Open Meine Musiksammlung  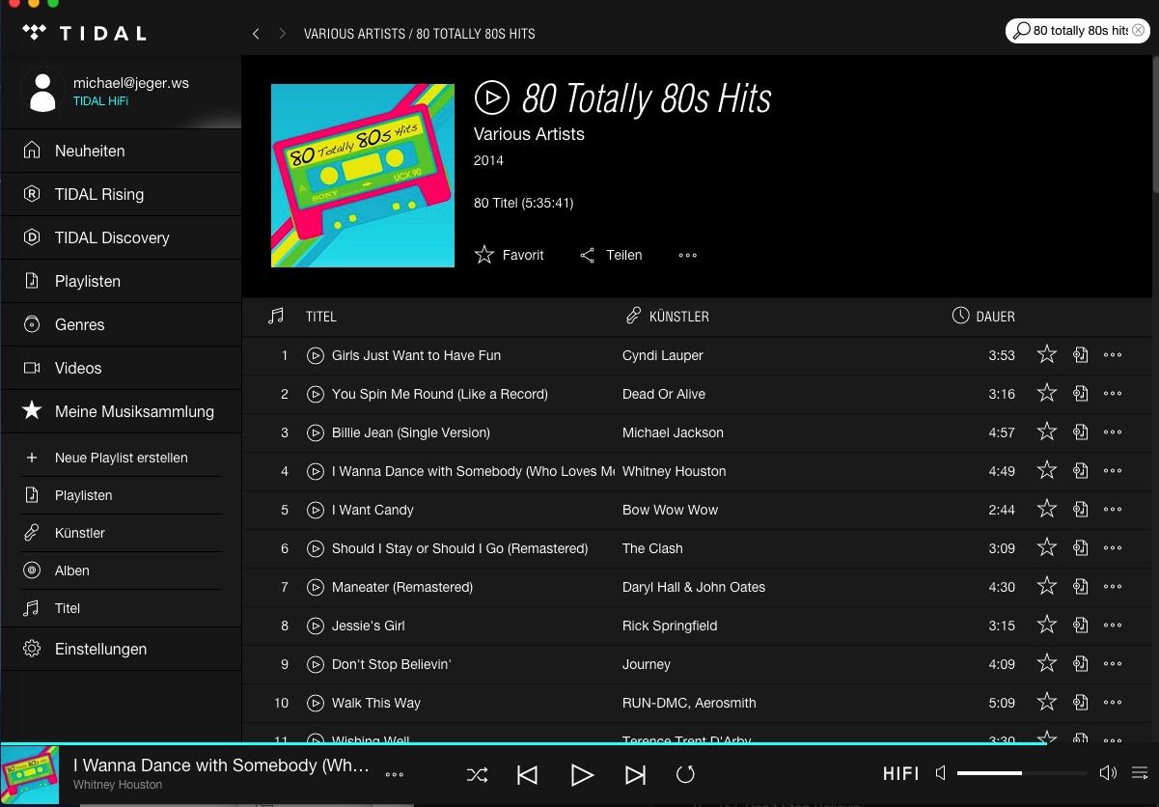click(x=122, y=411)
